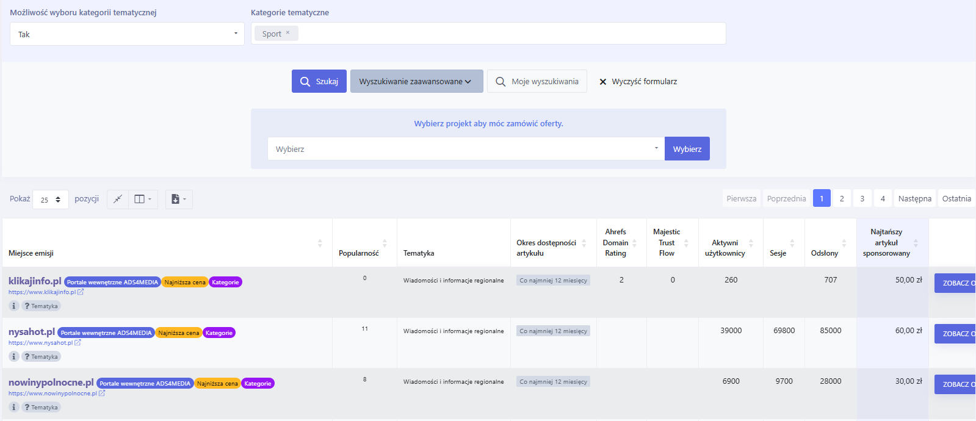The image size is (976, 421).
Task: Click nowinypolnocne.pl Kategorie tag
Action: click(x=258, y=383)
